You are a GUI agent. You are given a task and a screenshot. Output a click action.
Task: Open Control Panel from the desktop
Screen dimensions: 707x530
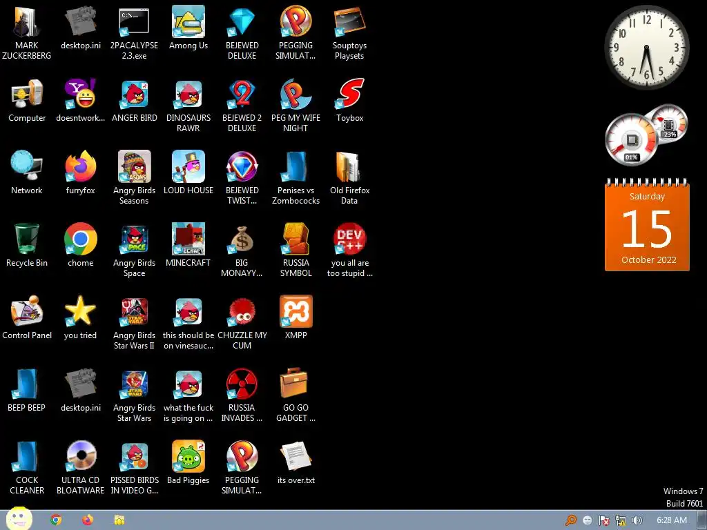[27, 312]
